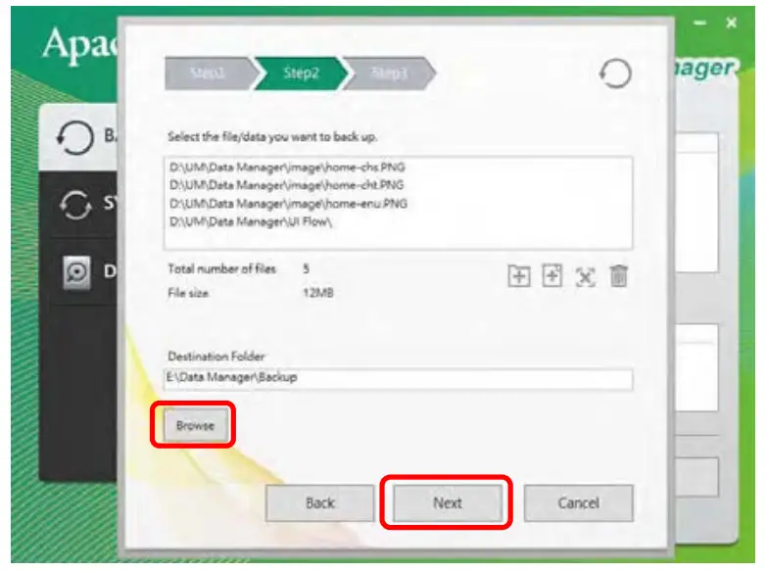
Task: Select the home-chs.PNG file entry
Action: click(x=287, y=167)
